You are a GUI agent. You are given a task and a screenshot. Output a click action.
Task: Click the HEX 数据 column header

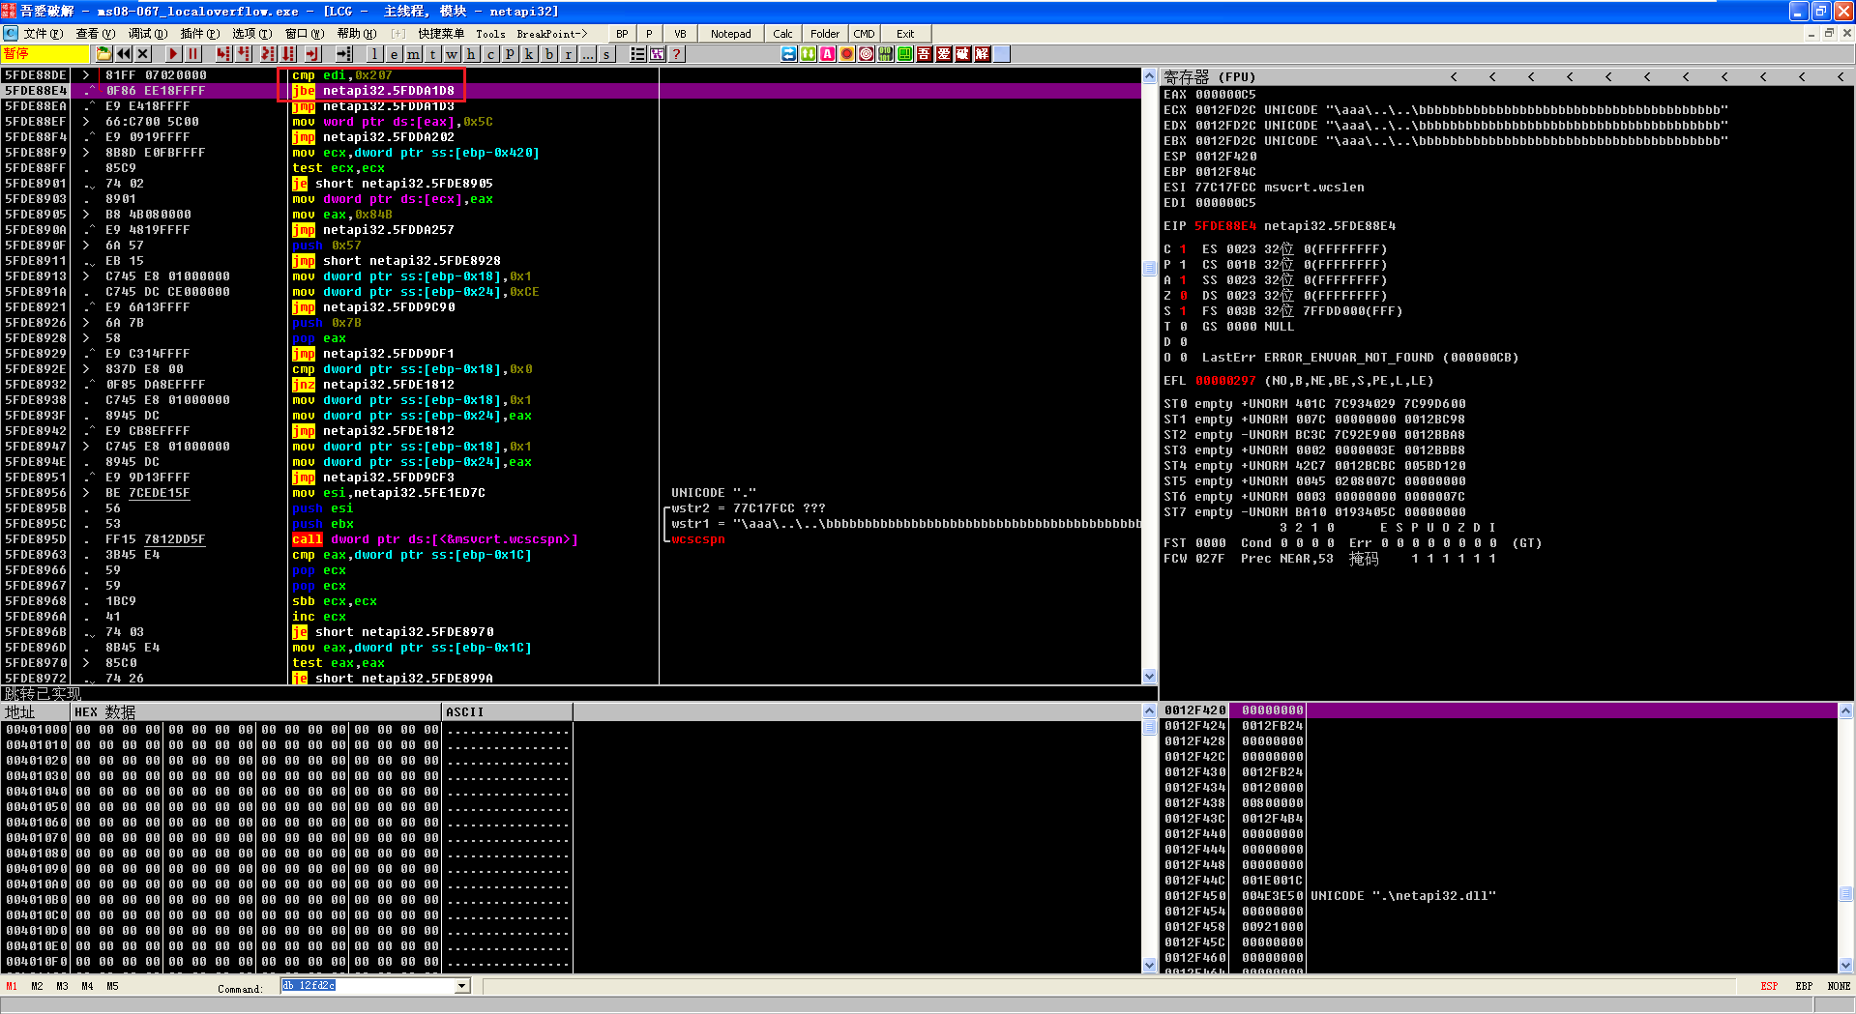(256, 712)
